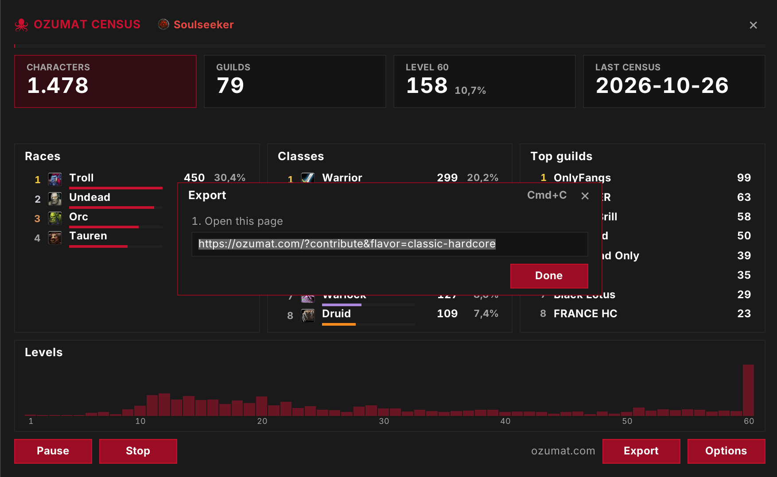Open the ozumat.com link
Screen dimensions: 777x477
tap(563, 451)
